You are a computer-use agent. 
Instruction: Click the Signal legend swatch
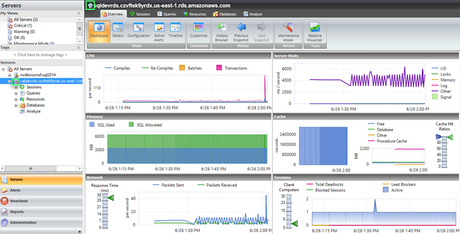(x=435, y=97)
